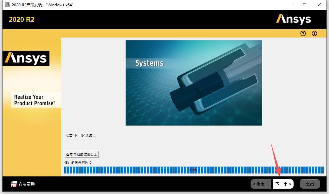
Task: Click the < 后退 back button
Action: pos(260,184)
